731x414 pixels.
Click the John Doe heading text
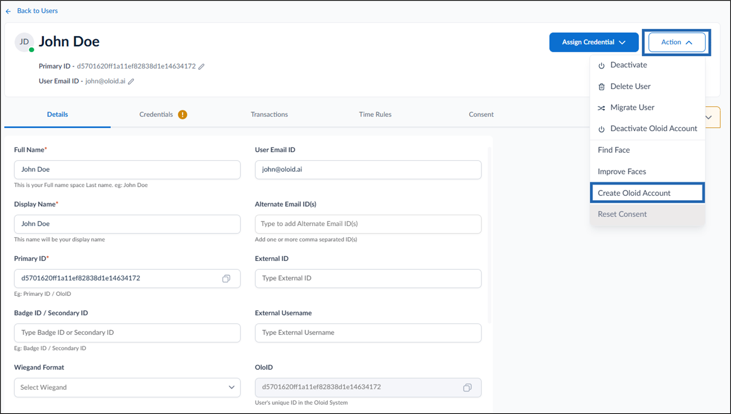(69, 41)
